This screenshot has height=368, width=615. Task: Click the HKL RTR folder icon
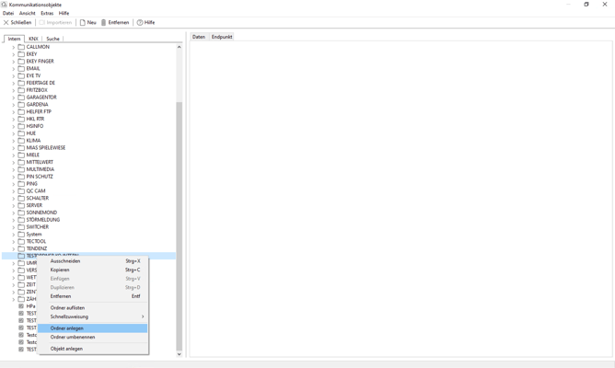tap(21, 119)
